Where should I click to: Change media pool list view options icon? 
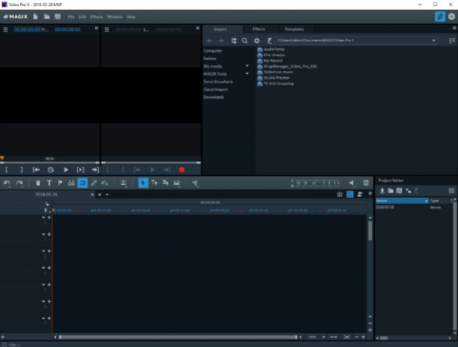[x=452, y=40]
